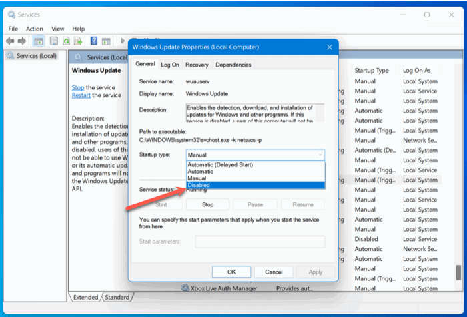
Task: Click the Export List toolbar icon
Action: coord(78,41)
